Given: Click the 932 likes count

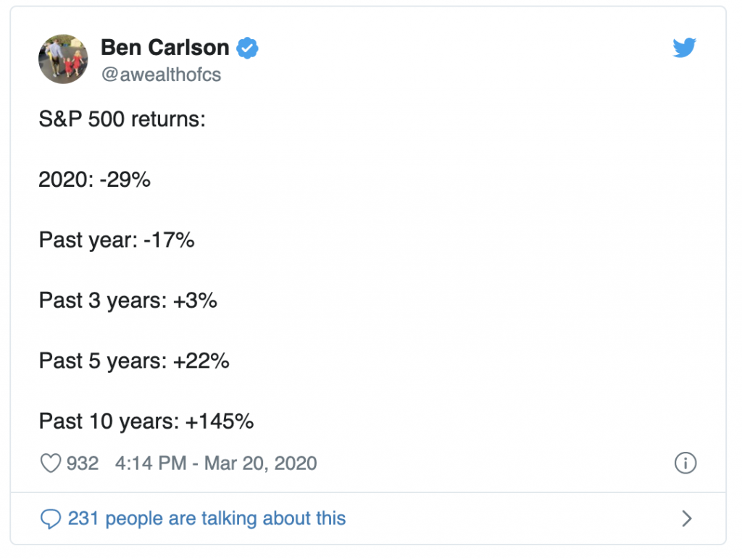Looking at the screenshot, I should pyautogui.click(x=83, y=463).
